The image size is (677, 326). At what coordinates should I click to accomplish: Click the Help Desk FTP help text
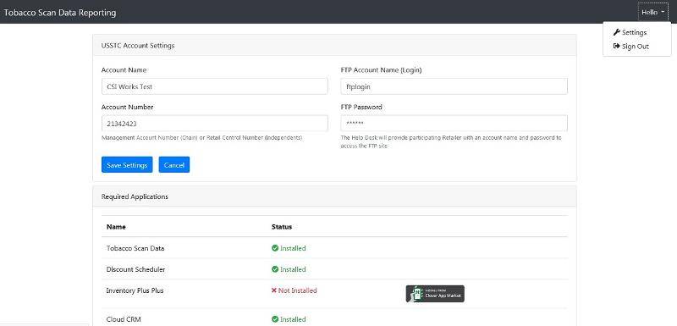(x=451, y=142)
